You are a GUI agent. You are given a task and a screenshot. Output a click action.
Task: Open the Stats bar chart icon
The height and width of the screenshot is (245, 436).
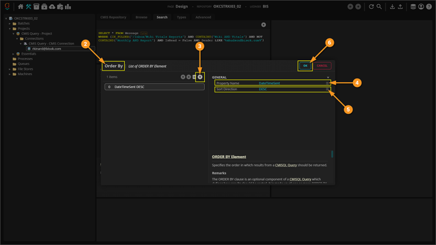(x=68, y=7)
